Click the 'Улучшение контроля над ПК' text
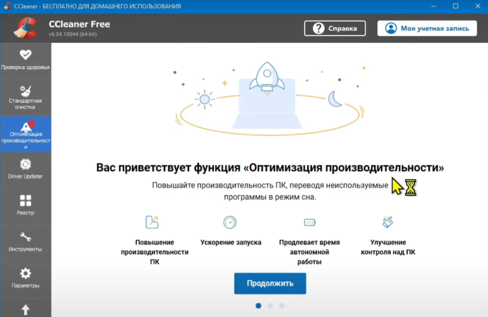 point(388,247)
